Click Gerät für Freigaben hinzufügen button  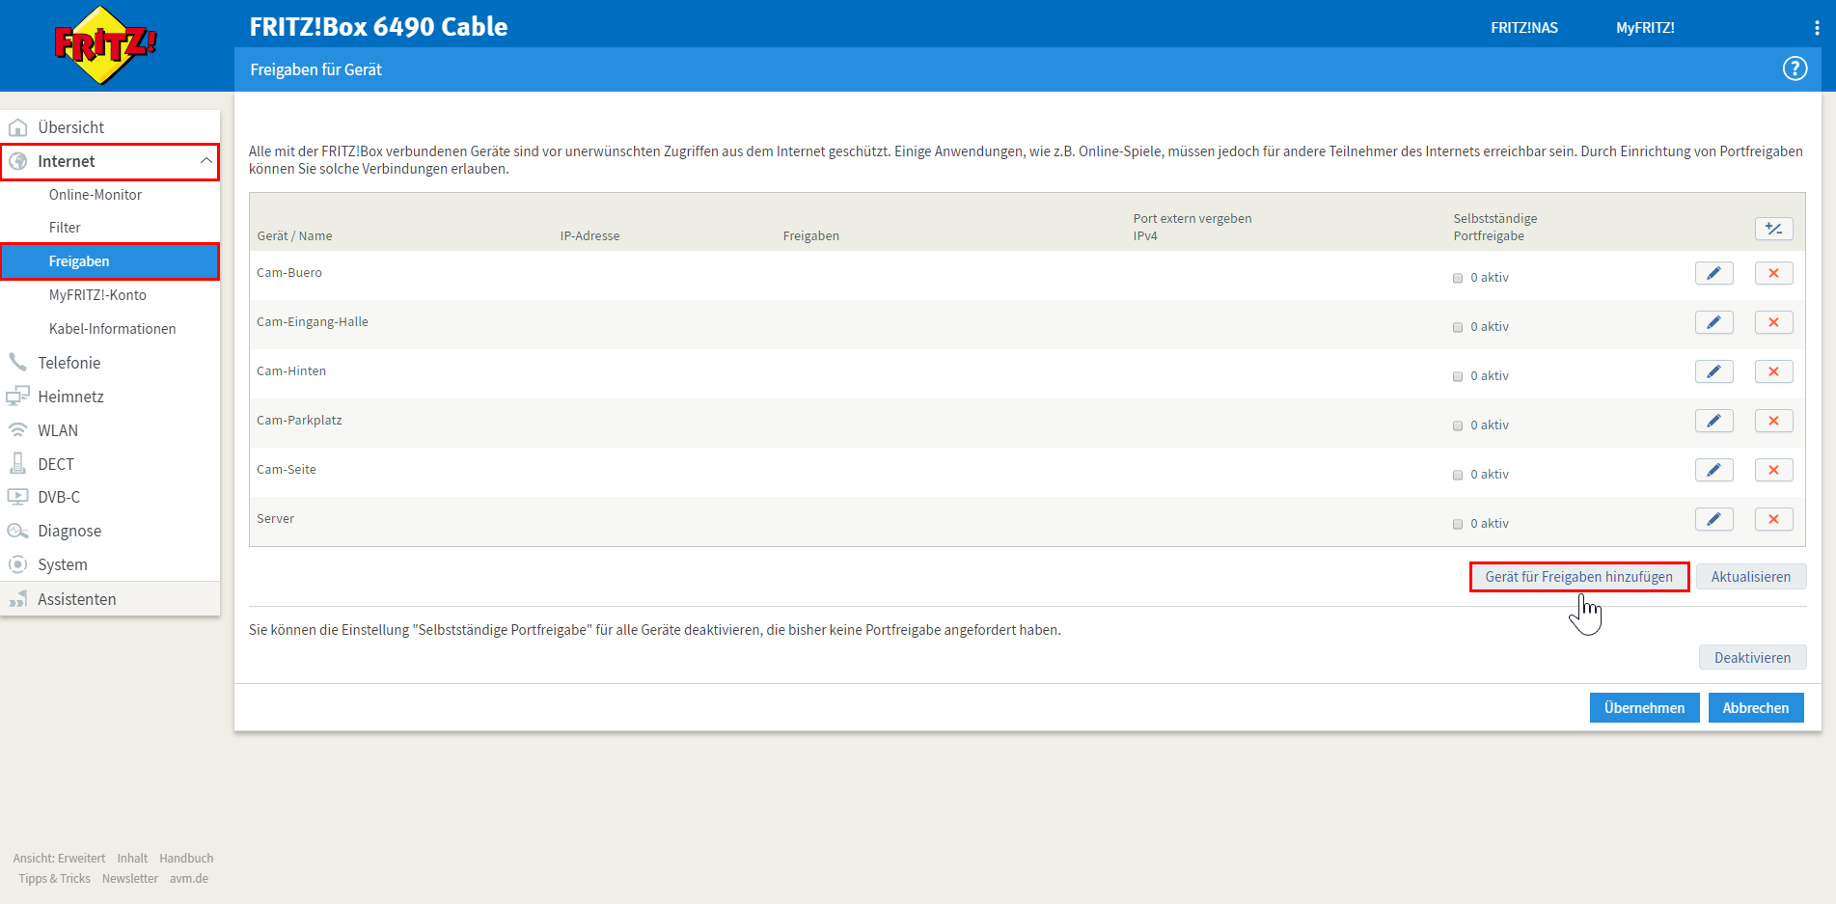pyautogui.click(x=1578, y=577)
